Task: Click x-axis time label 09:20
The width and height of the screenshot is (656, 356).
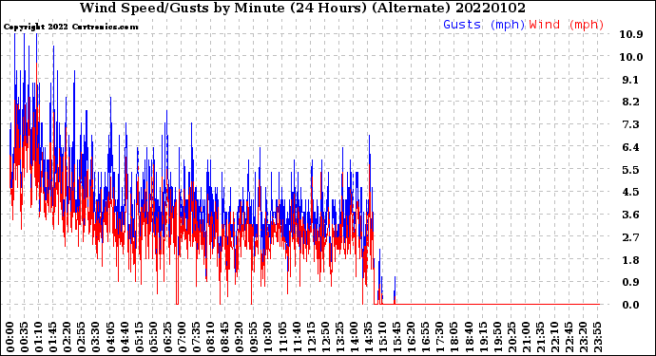Action: tap(240, 337)
